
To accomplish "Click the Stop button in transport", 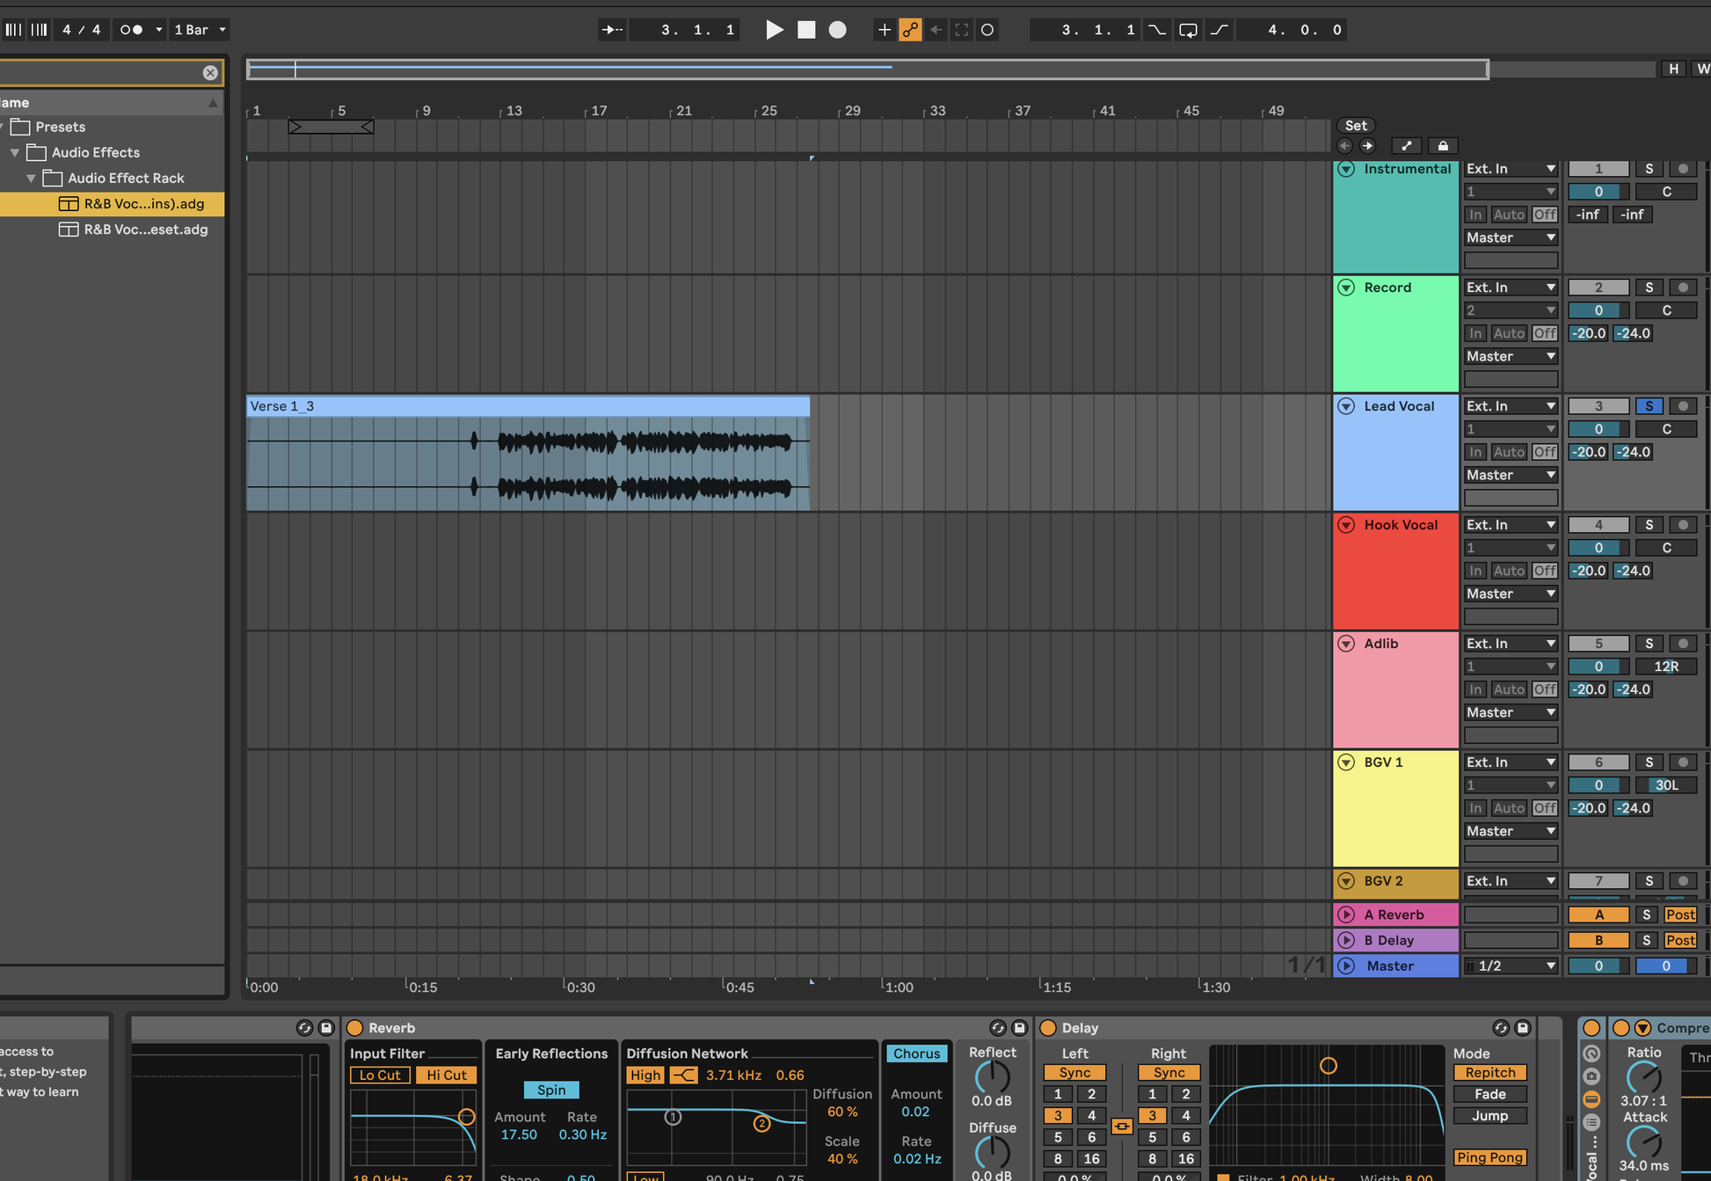I will [806, 30].
